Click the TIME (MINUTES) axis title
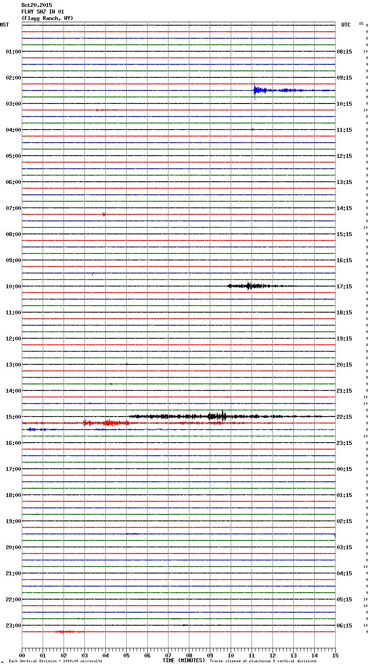 184,660
